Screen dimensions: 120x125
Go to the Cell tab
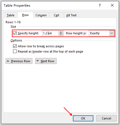coord(56,15)
